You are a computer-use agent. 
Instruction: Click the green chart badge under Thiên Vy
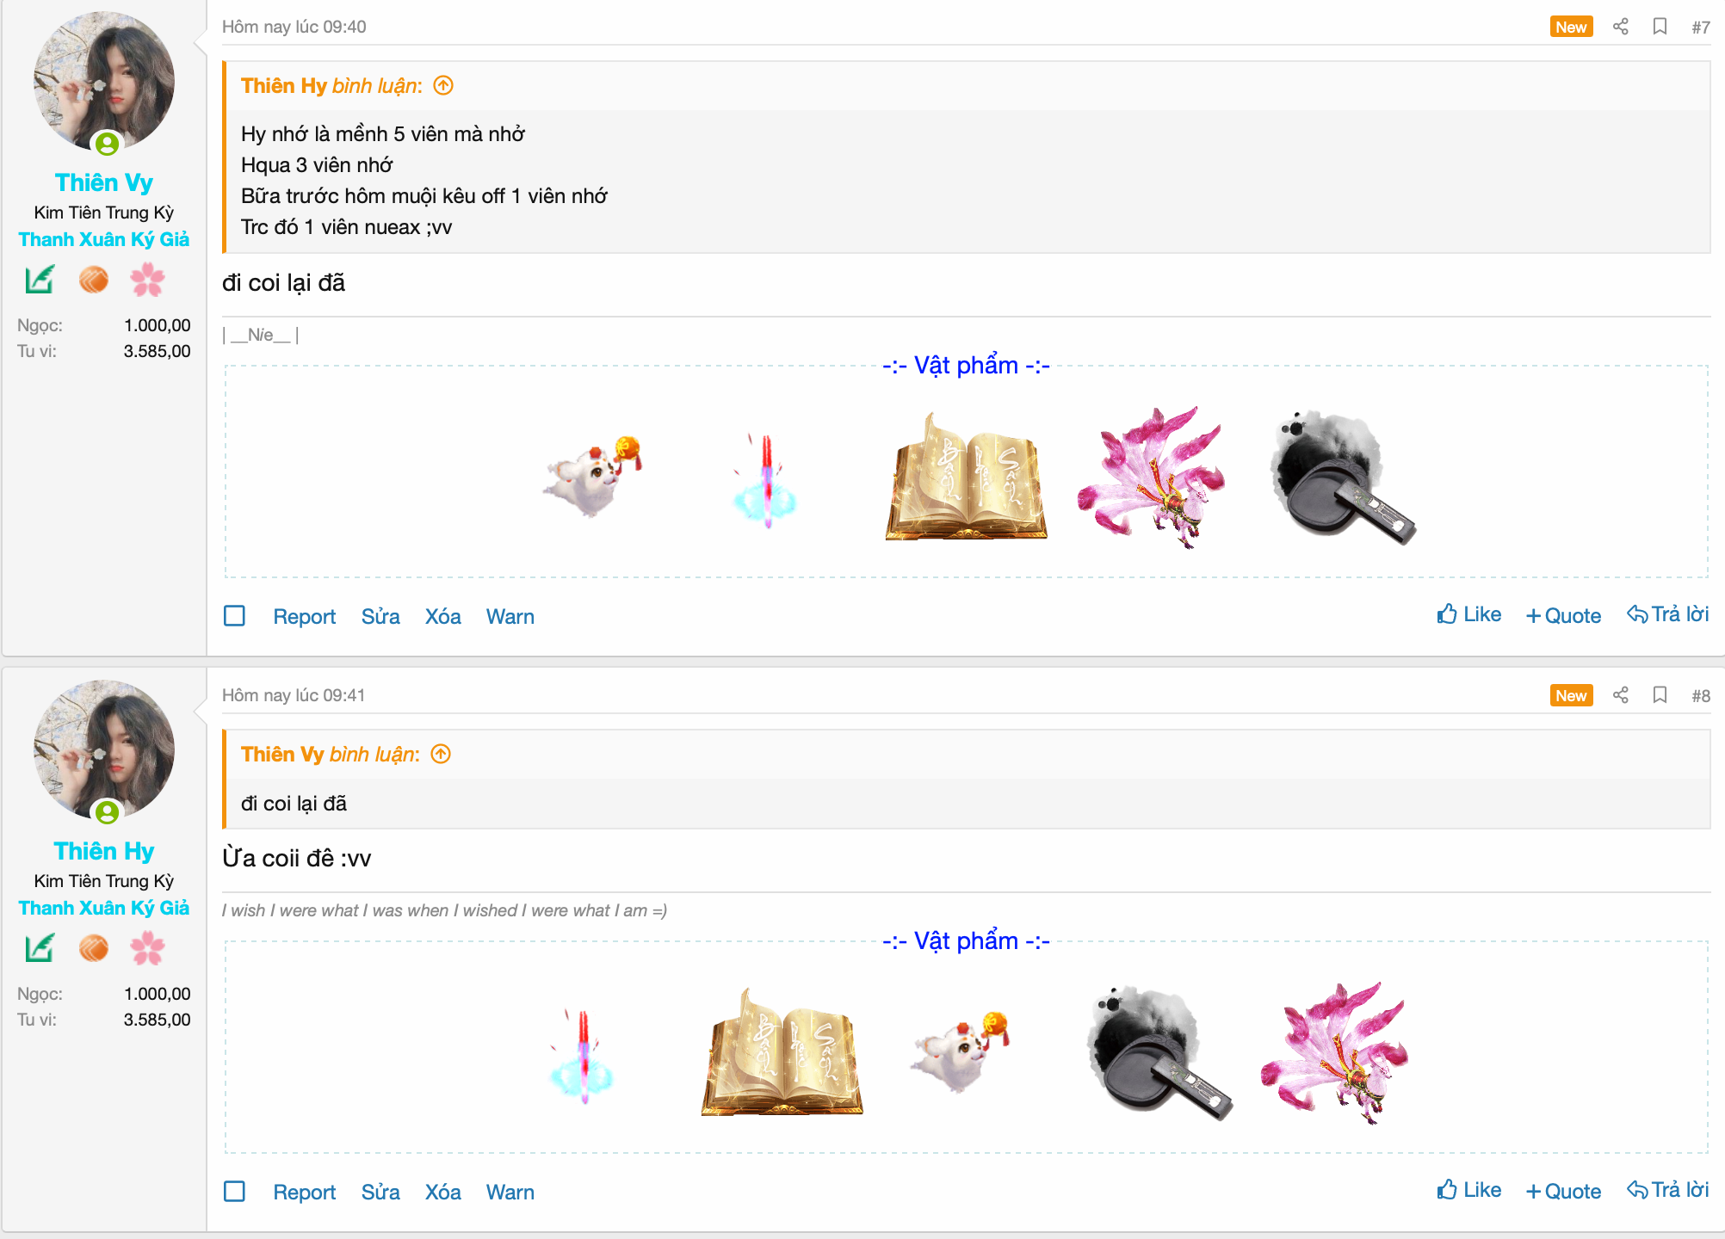click(x=40, y=280)
